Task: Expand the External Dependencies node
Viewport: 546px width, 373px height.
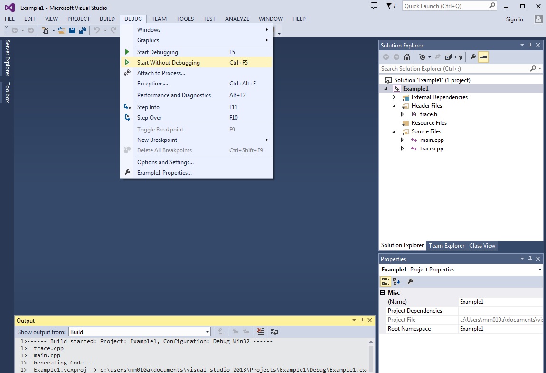Action: point(394,97)
